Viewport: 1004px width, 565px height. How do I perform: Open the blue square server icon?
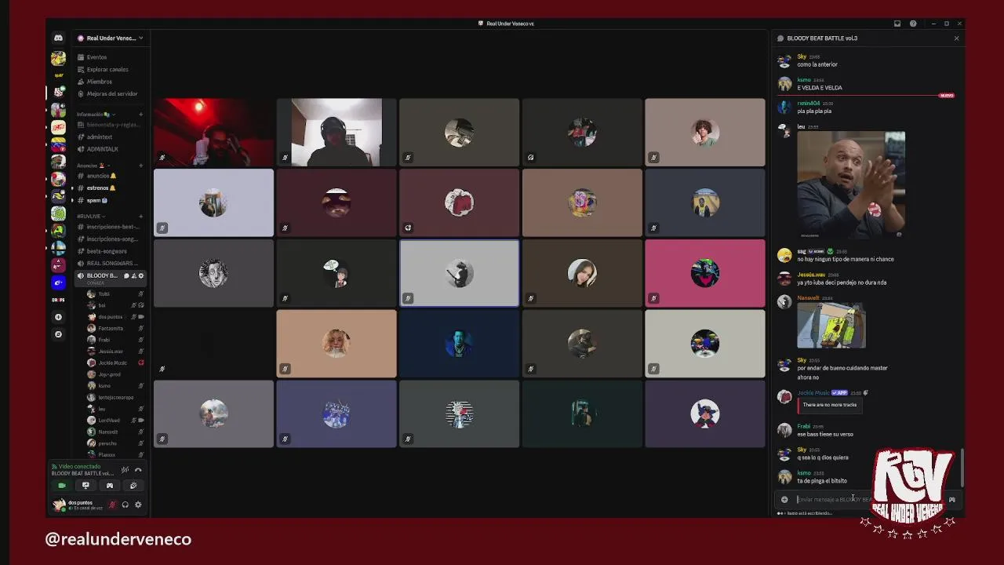58,282
